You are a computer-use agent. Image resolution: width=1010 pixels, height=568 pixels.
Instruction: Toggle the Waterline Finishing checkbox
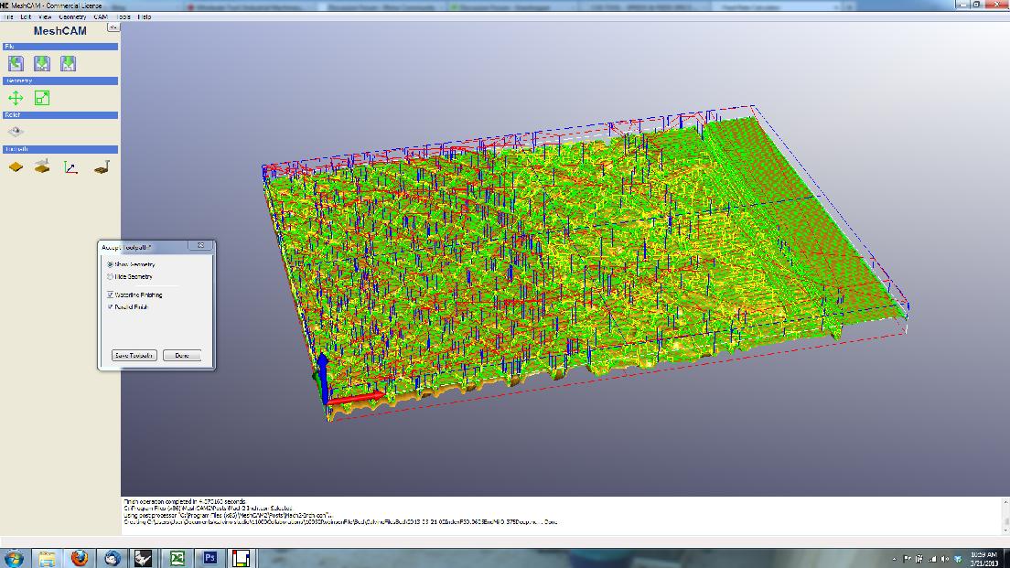(110, 295)
